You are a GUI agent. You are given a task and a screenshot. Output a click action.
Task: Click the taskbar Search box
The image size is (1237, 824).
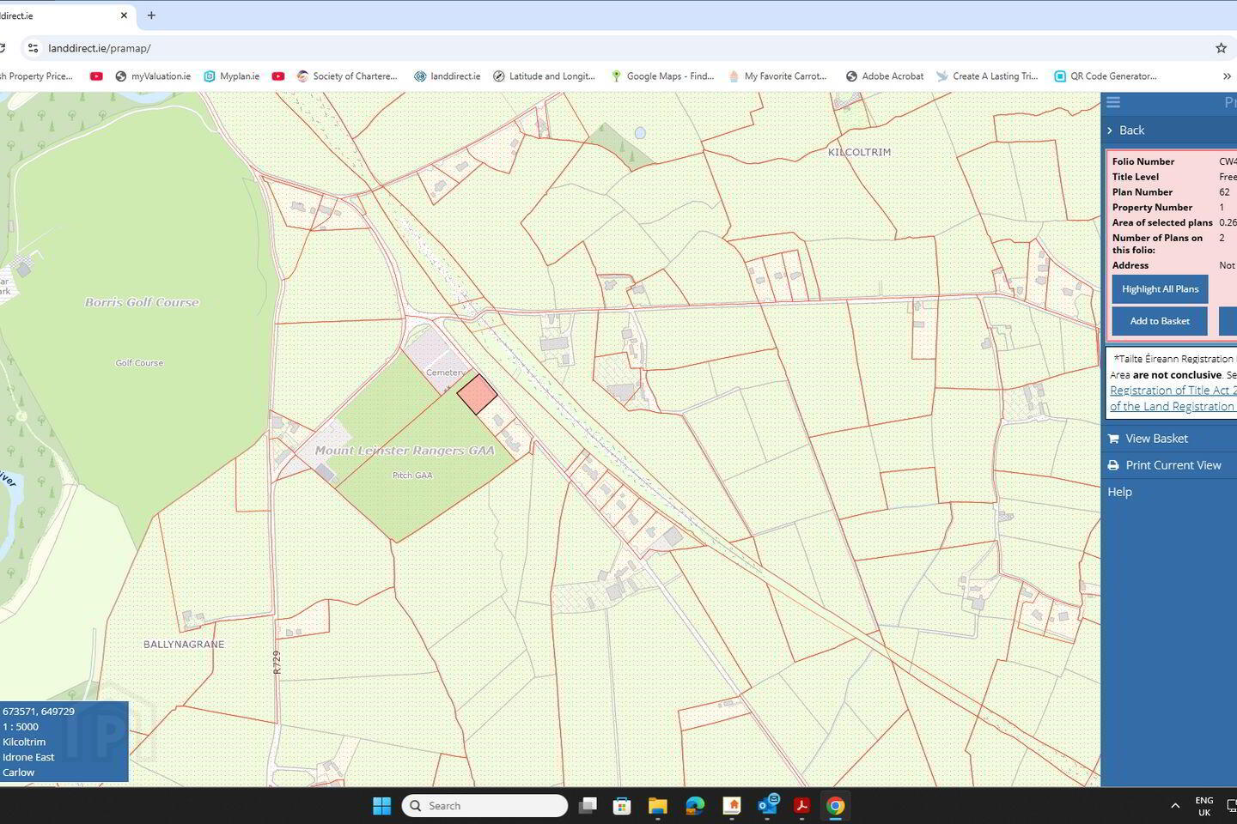[484, 805]
